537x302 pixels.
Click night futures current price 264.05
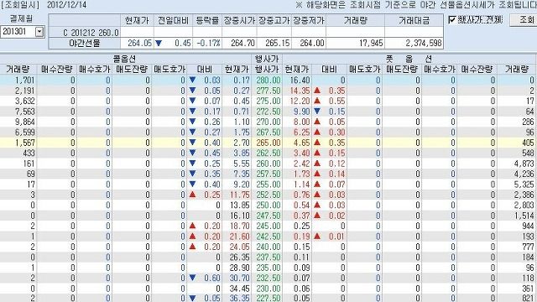(x=138, y=43)
